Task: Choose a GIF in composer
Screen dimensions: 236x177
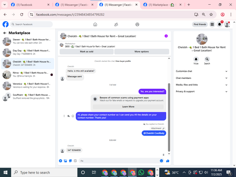Action: [x=75, y=161]
